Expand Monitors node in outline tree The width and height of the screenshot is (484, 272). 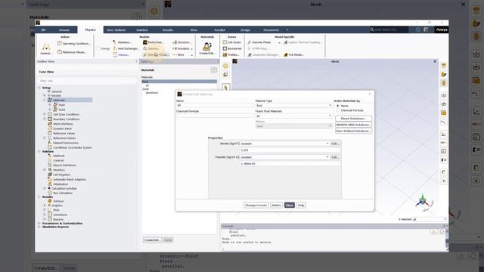coord(44,170)
